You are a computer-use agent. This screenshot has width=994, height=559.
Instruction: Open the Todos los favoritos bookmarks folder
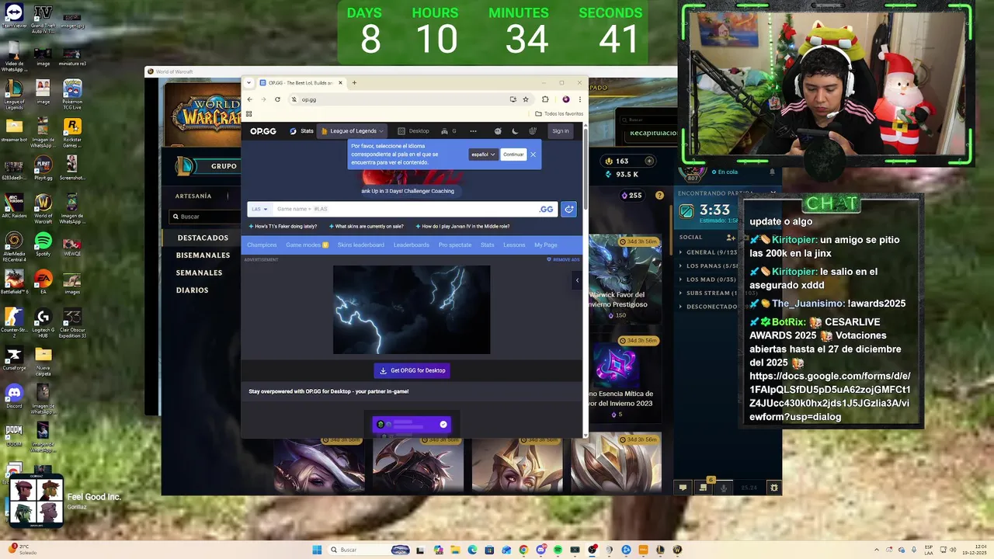(x=559, y=113)
